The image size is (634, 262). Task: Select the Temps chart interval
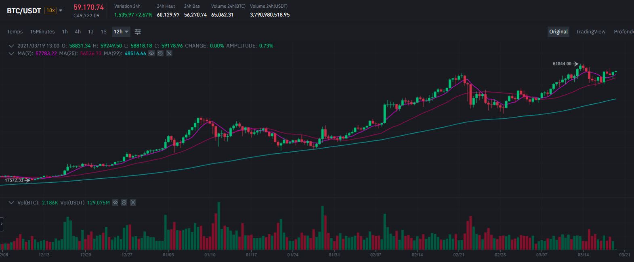(15, 32)
